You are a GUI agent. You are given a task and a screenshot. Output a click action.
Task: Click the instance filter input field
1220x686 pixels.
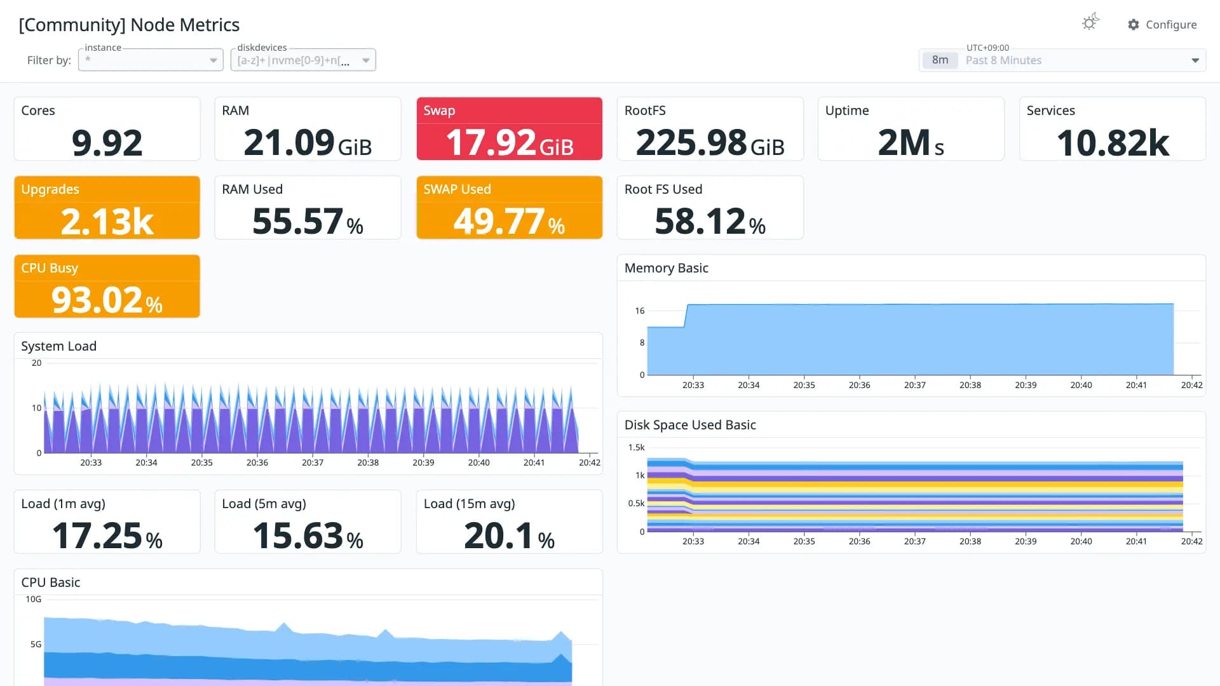[x=151, y=60]
